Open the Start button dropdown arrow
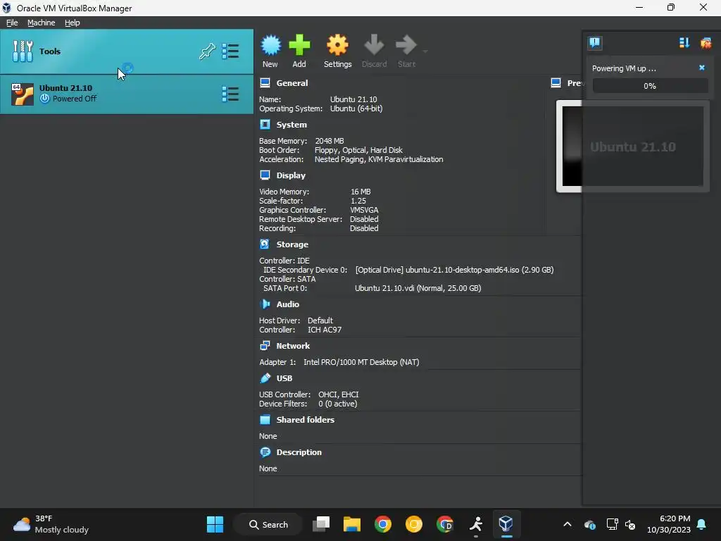 425,51
